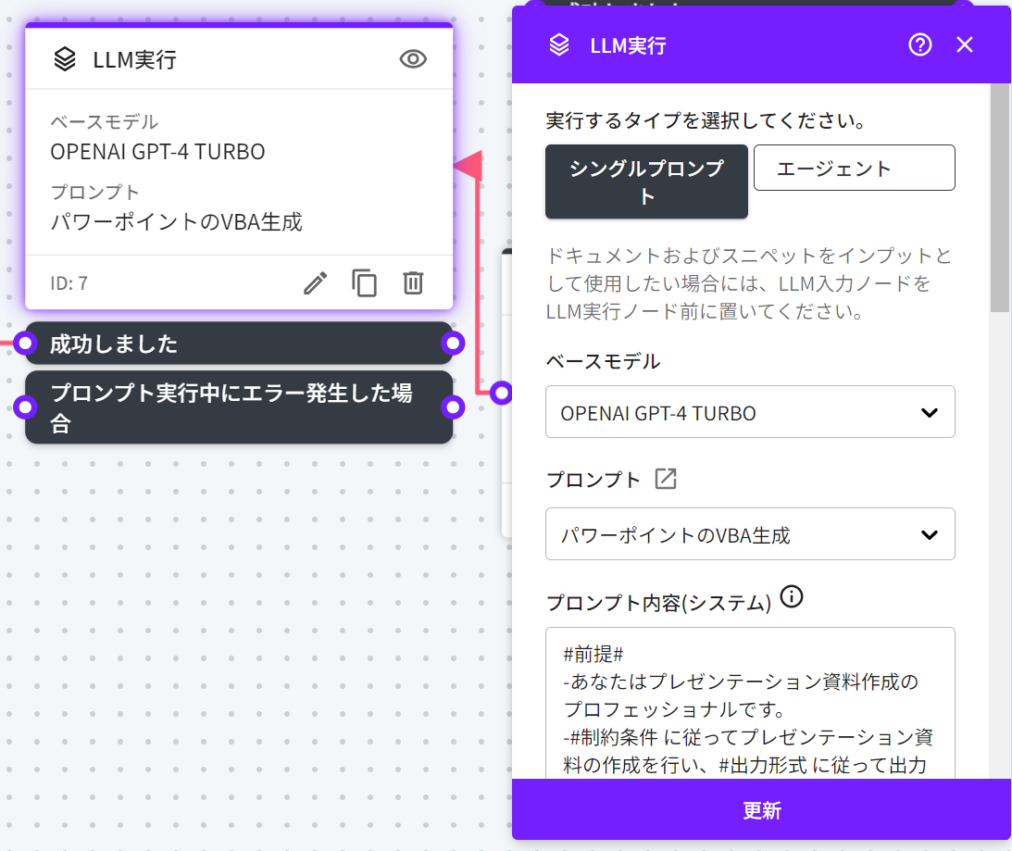This screenshot has width=1012, height=851.
Task: Open the プロンプト selection dropdown
Action: click(x=750, y=534)
